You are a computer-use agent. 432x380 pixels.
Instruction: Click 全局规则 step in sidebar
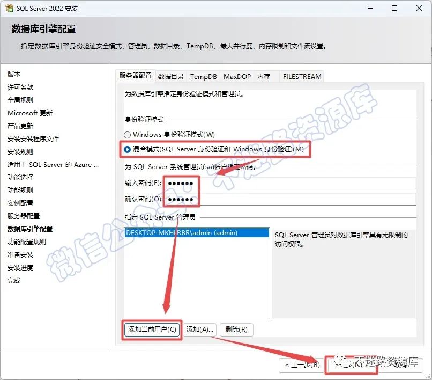tap(20, 100)
